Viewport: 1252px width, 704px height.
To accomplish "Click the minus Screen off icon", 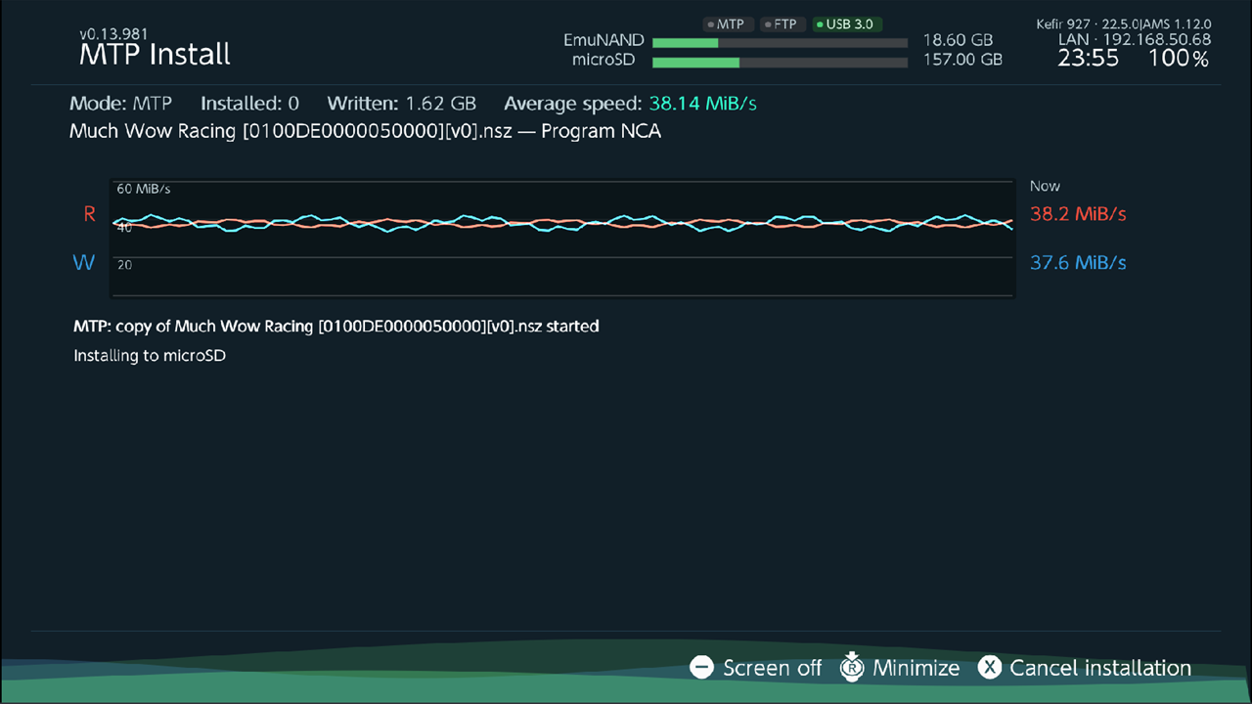I will (701, 668).
